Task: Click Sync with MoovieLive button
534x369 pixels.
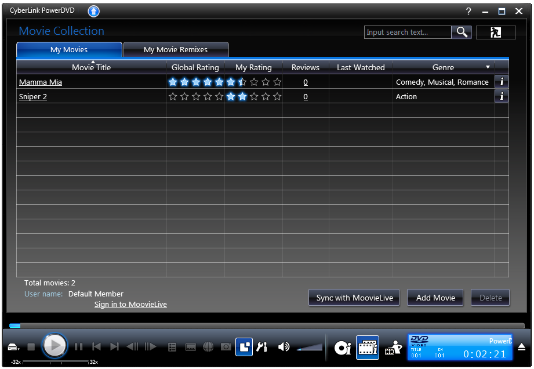Action: pos(354,298)
